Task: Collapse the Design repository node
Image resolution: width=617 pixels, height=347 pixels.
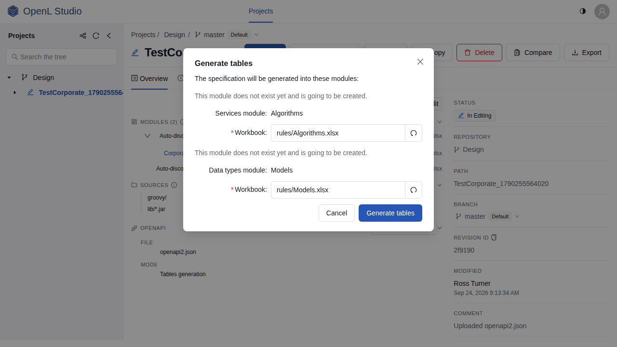Action: tap(9, 78)
